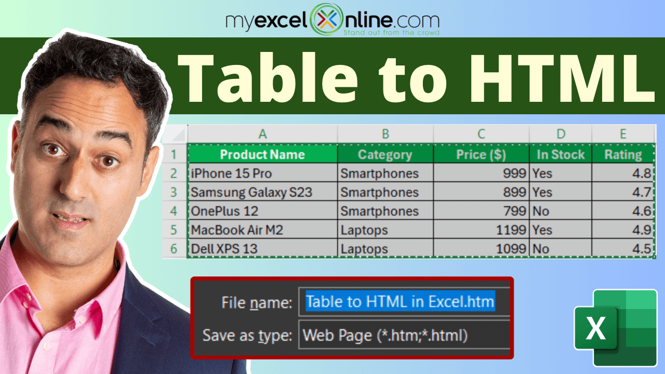665x374 pixels.
Task: Click the Smartphones cell in row 3
Action: [x=385, y=192]
